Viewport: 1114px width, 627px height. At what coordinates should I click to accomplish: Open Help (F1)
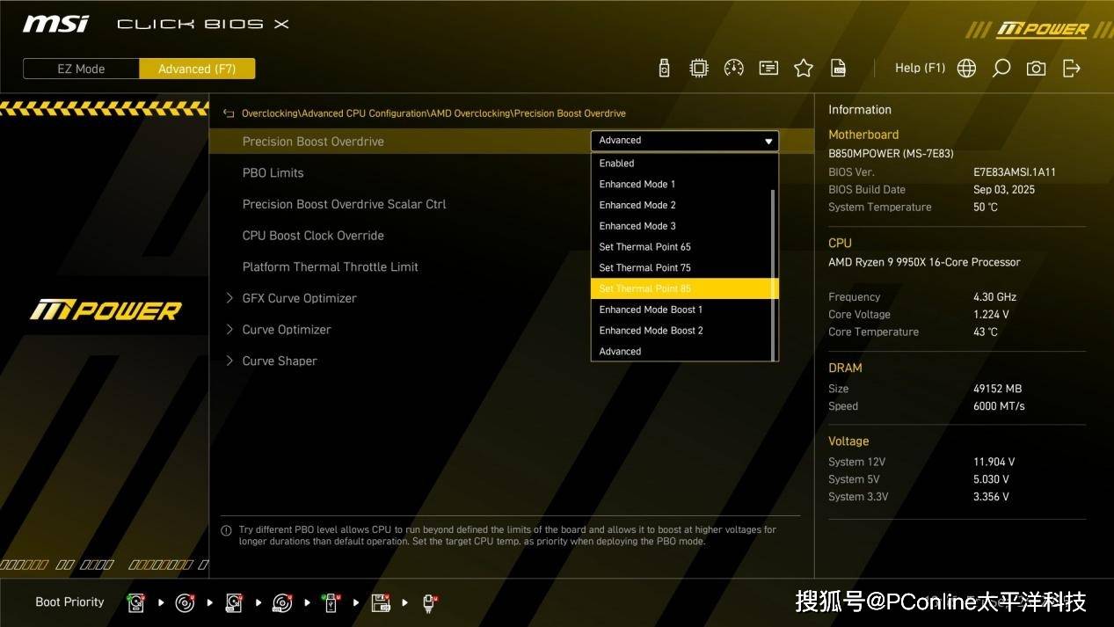pos(920,68)
